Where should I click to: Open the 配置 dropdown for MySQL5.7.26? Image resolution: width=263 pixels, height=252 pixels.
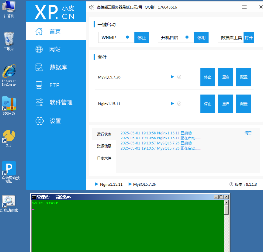point(244,77)
